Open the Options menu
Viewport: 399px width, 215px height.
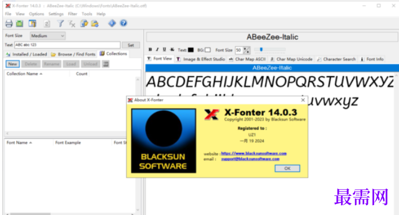(36, 14)
